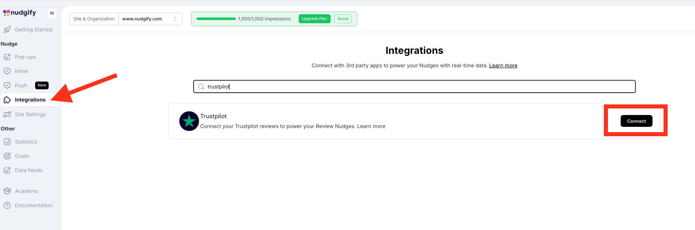
Task: Click the Pop-ups sidebar icon
Action: pyautogui.click(x=7, y=57)
